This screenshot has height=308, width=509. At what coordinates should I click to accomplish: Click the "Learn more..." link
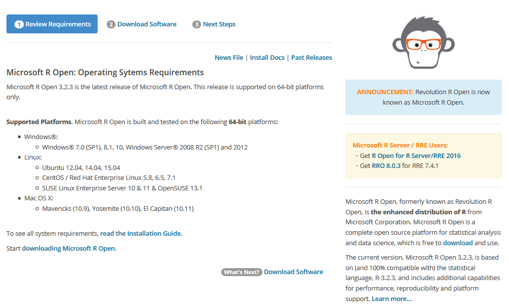pos(391,299)
